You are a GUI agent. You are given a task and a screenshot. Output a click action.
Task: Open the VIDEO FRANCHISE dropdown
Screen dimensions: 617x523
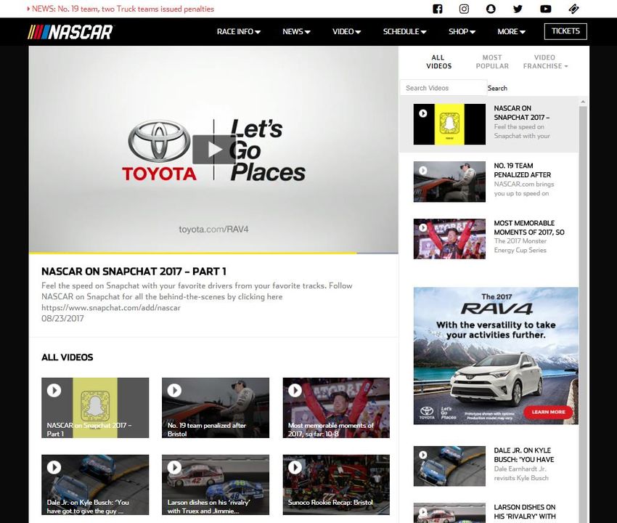pyautogui.click(x=545, y=62)
